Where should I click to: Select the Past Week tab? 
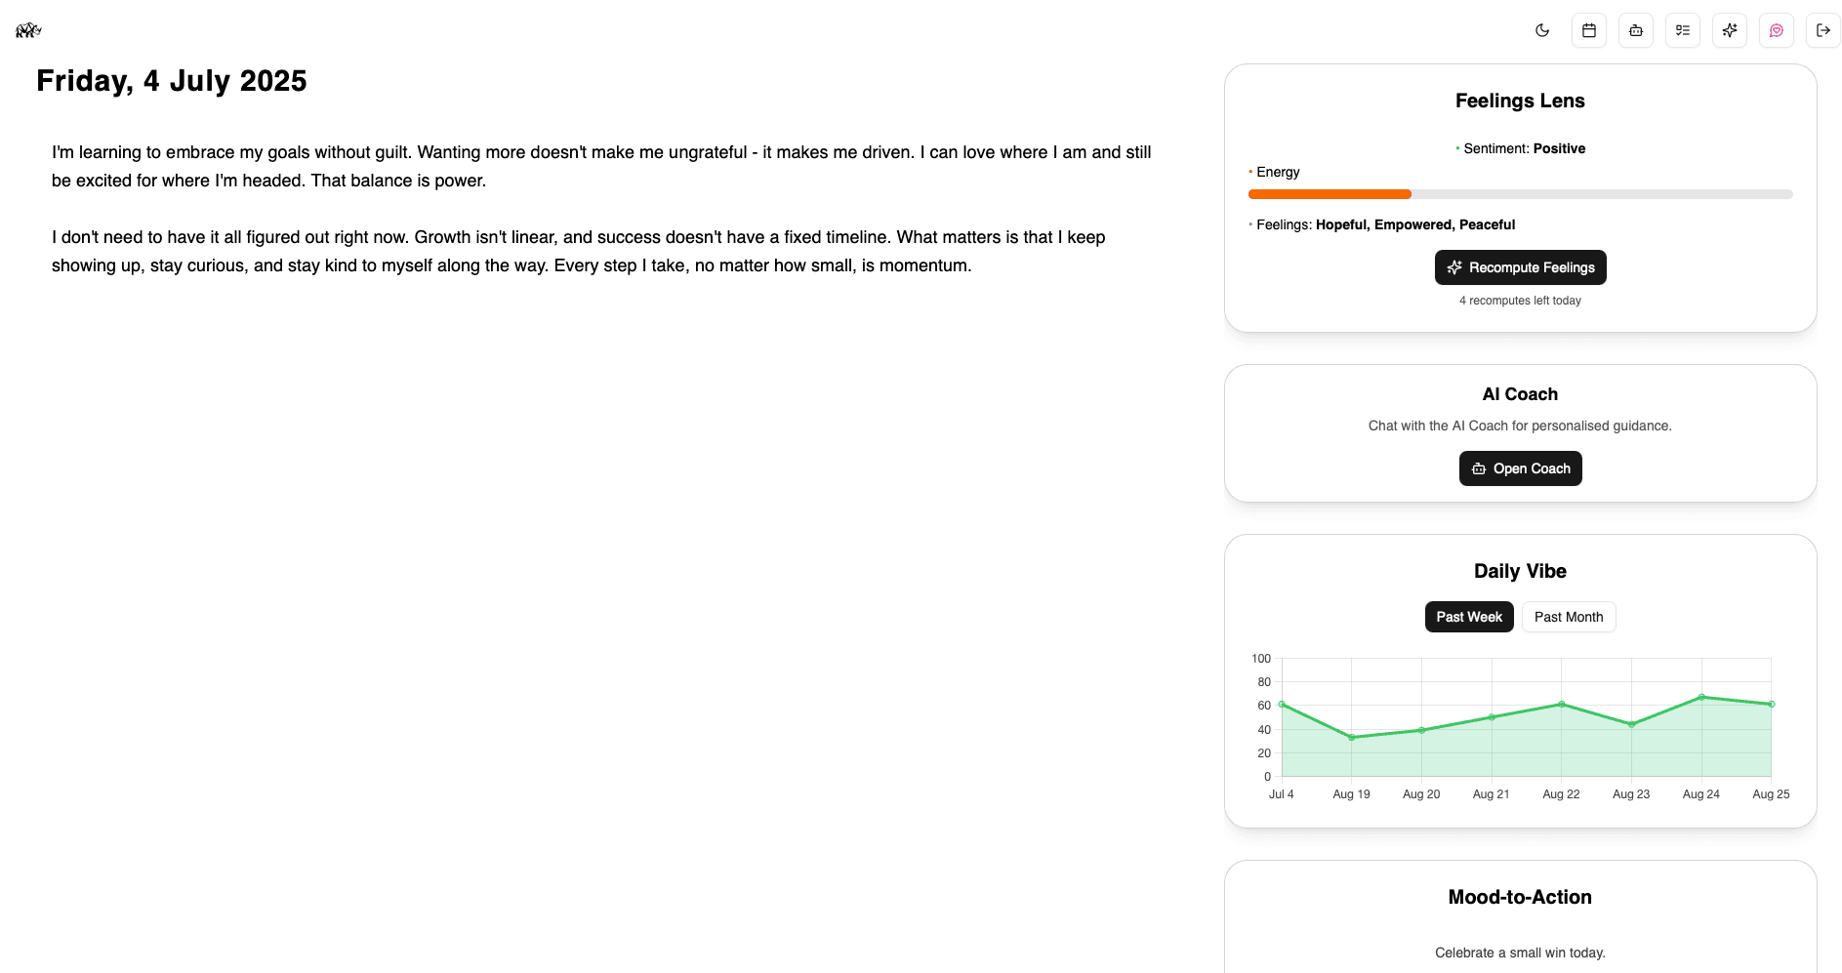pyautogui.click(x=1469, y=617)
